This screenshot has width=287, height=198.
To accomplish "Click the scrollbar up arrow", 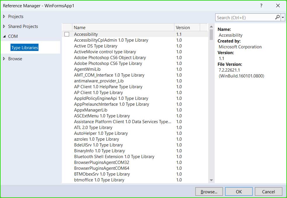I will (211, 27).
